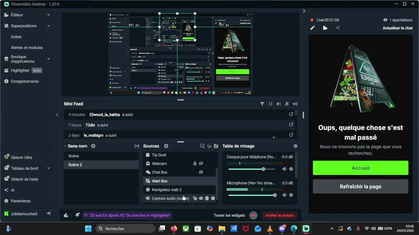419x235 pixels.
Task: Open the Mini Feed filter icon
Action: (262, 104)
